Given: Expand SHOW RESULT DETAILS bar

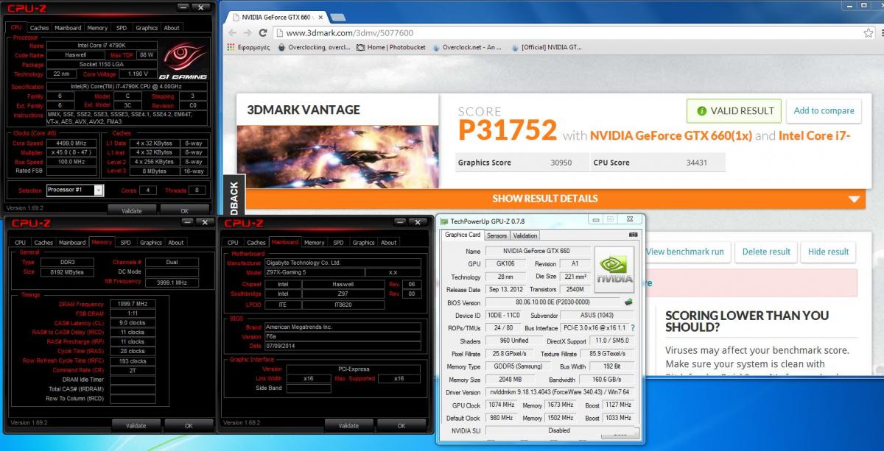Looking at the screenshot, I should tap(555, 199).
